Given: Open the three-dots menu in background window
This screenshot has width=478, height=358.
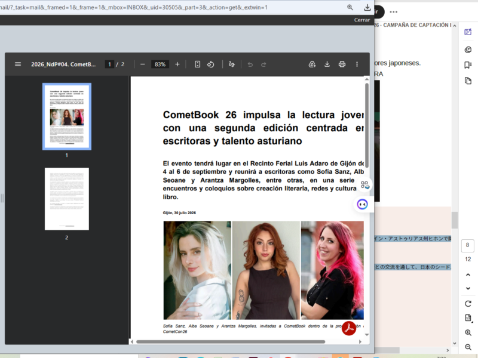Looking at the screenshot, I should [394, 12].
